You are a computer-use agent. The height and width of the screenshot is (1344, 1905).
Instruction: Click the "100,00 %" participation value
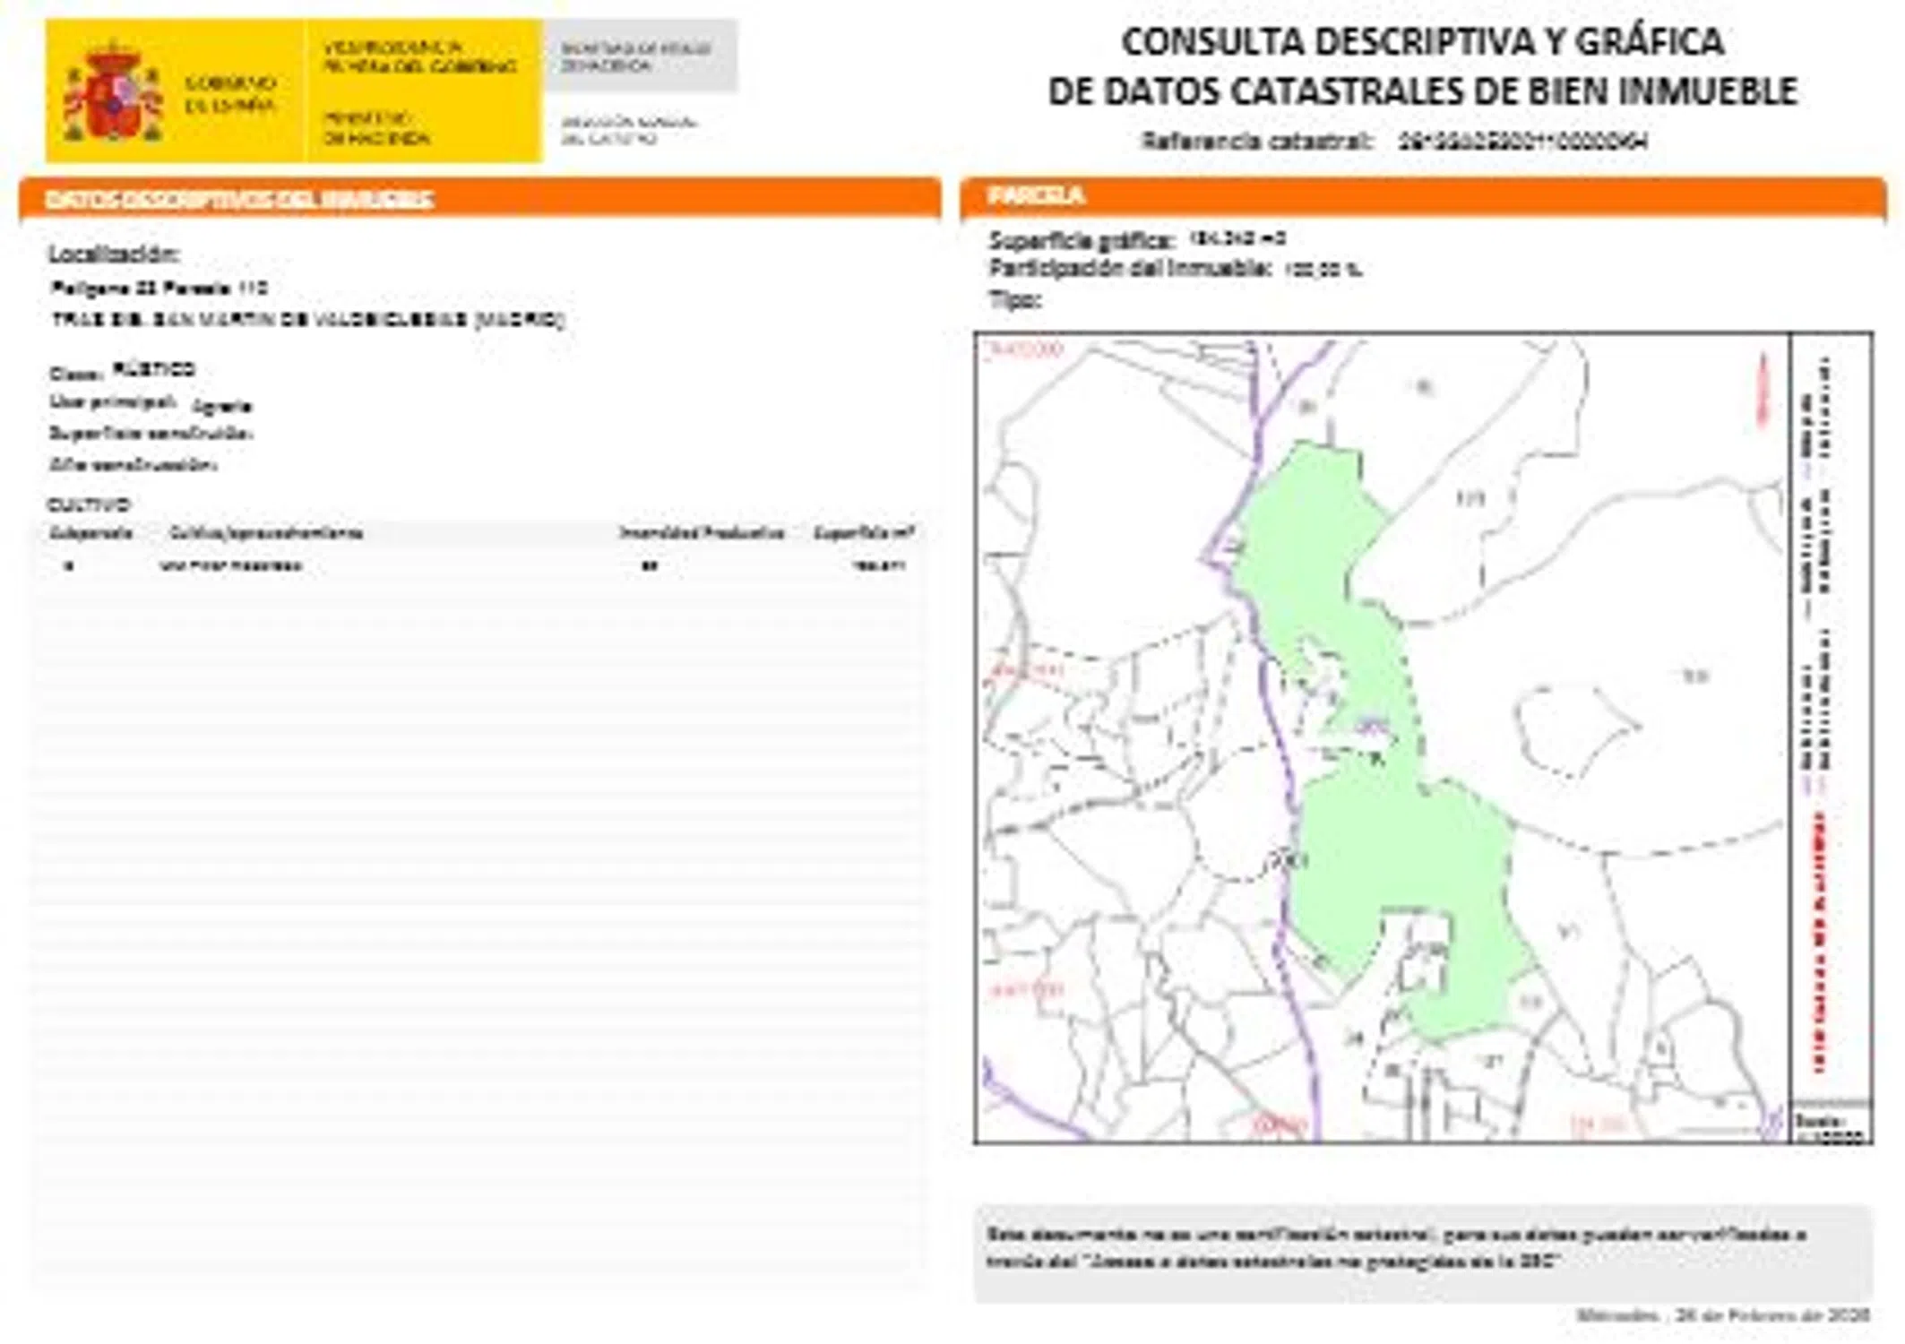click(1323, 269)
